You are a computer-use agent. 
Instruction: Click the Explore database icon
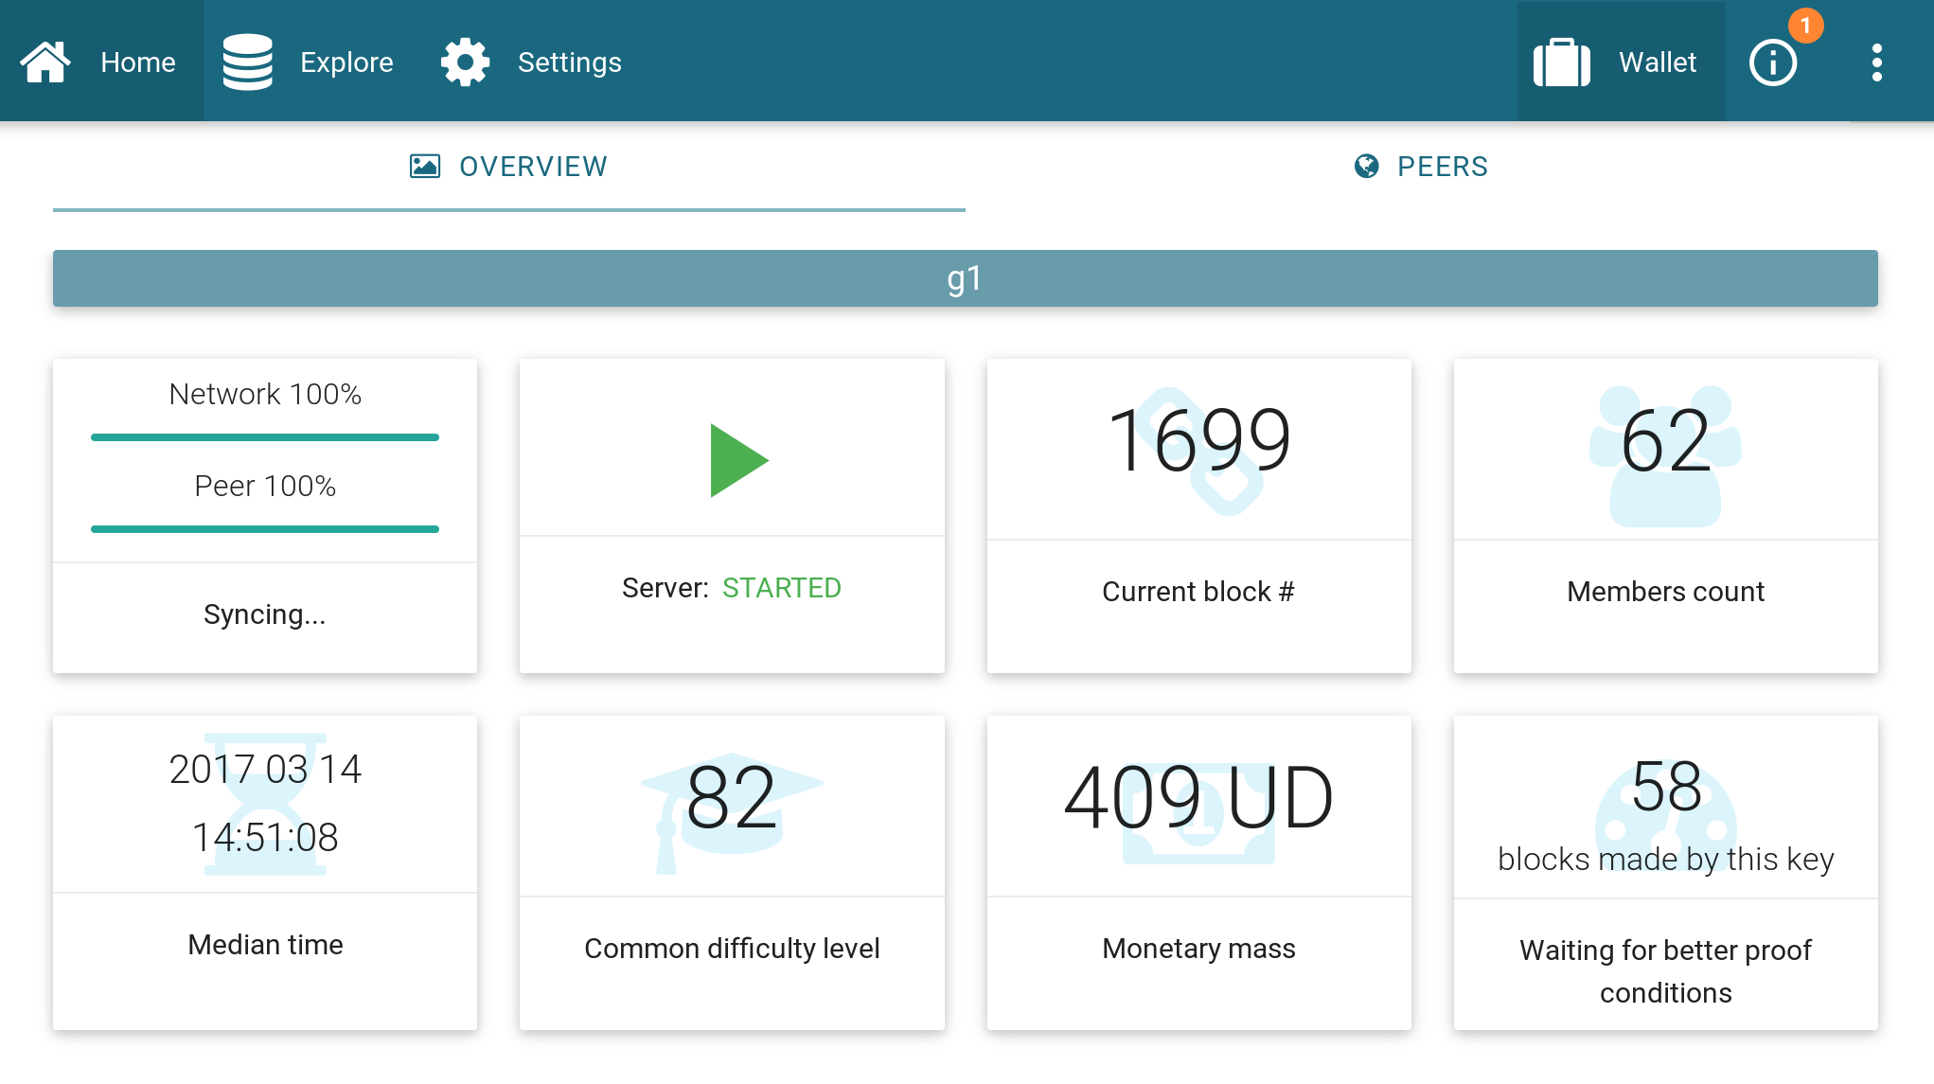click(x=247, y=62)
